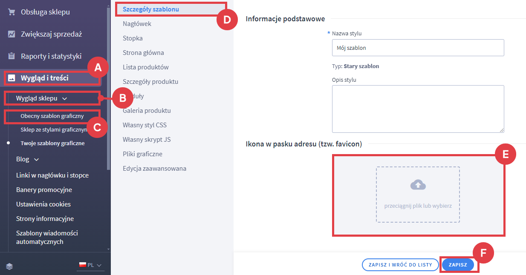The height and width of the screenshot is (275, 526).
Task: Open the Własny styl CSS section
Action: [145, 125]
